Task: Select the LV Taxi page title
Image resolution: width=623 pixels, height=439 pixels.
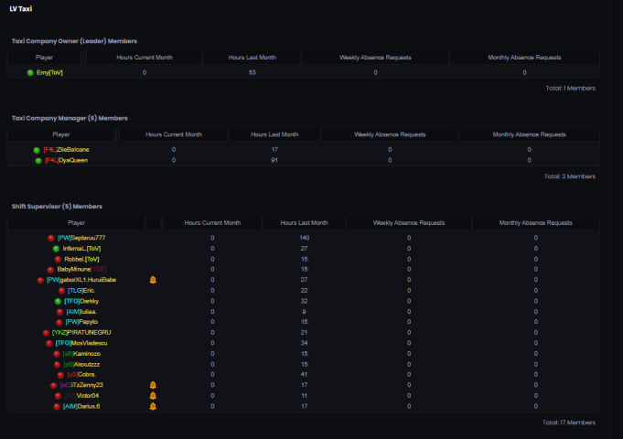Action: click(x=21, y=9)
